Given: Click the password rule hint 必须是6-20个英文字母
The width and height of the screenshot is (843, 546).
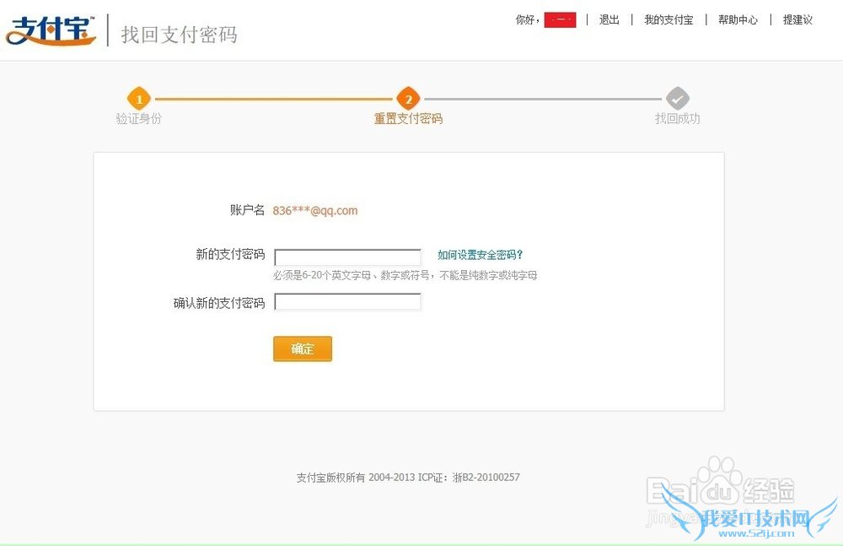Looking at the screenshot, I should 405,275.
